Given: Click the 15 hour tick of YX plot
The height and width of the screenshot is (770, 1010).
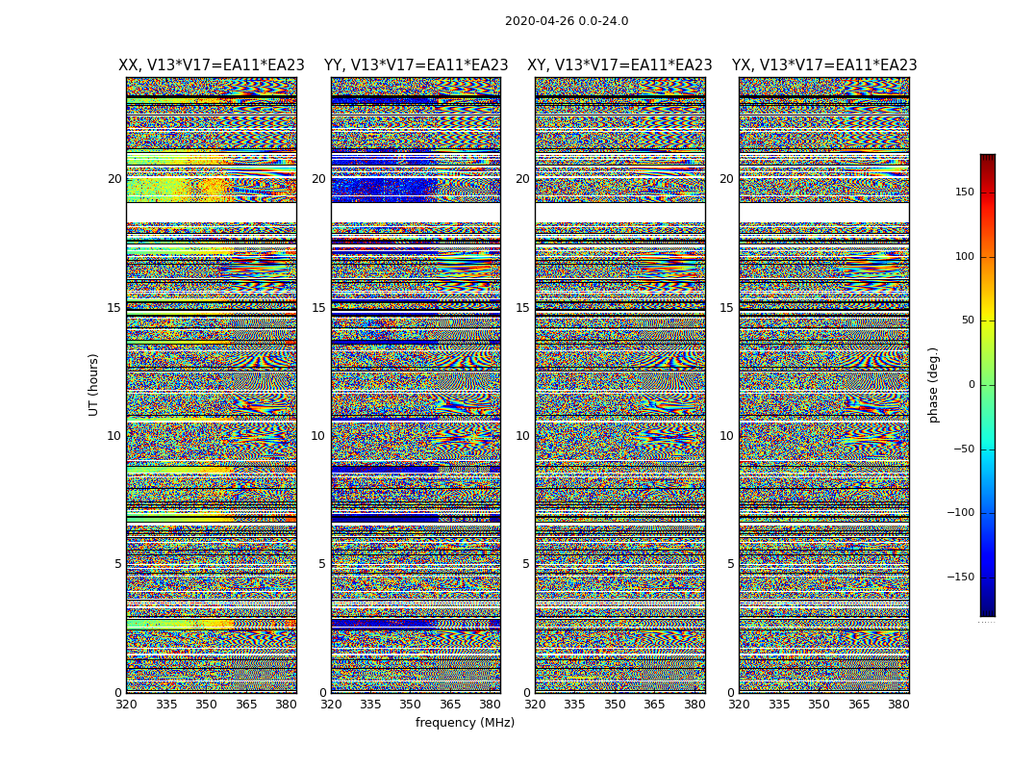Looking at the screenshot, I should [726, 308].
